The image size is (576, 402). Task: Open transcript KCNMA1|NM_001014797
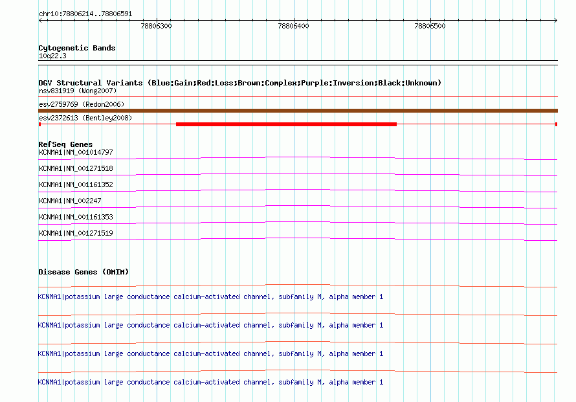coord(76,153)
